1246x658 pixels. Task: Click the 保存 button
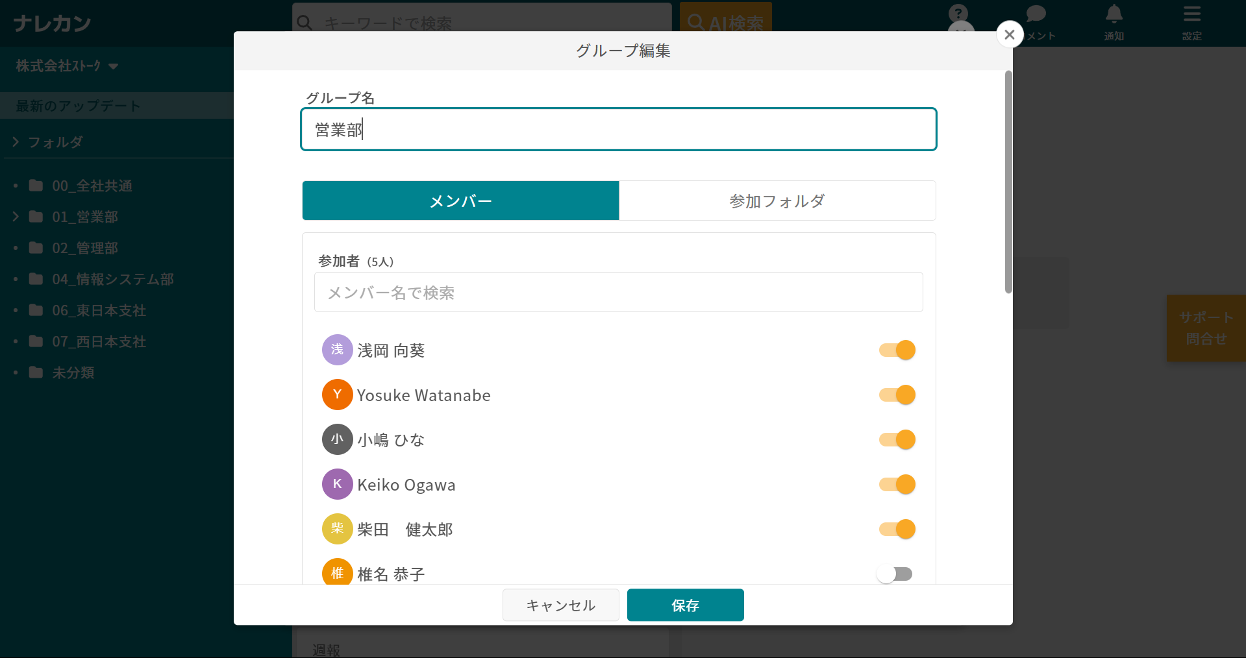686,605
